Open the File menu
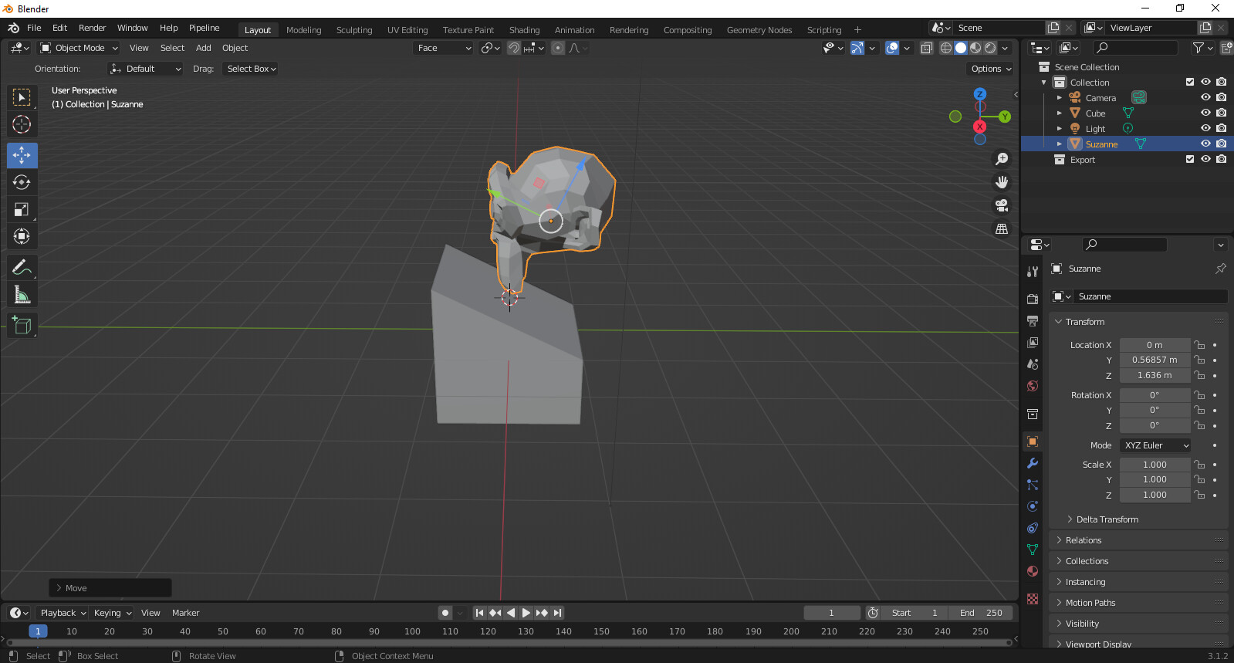This screenshot has height=663, width=1234. [x=34, y=28]
